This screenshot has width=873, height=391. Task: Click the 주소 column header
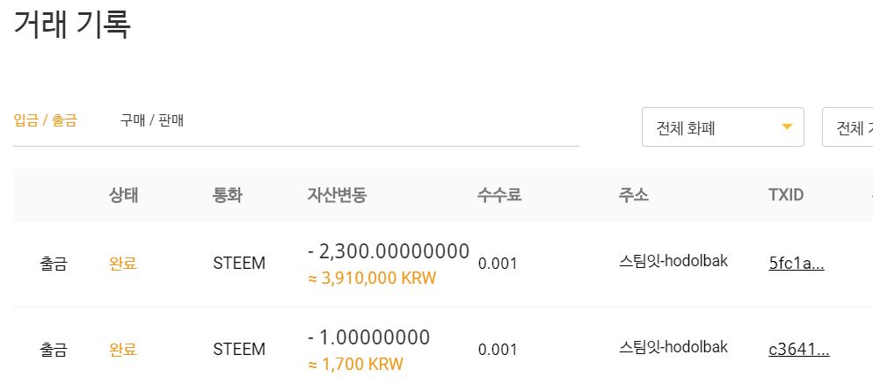click(633, 195)
